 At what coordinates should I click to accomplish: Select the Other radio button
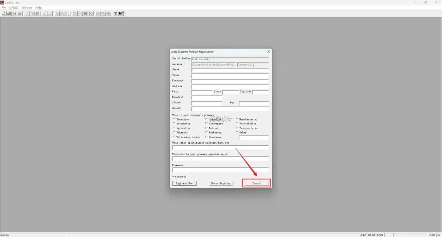point(237,132)
